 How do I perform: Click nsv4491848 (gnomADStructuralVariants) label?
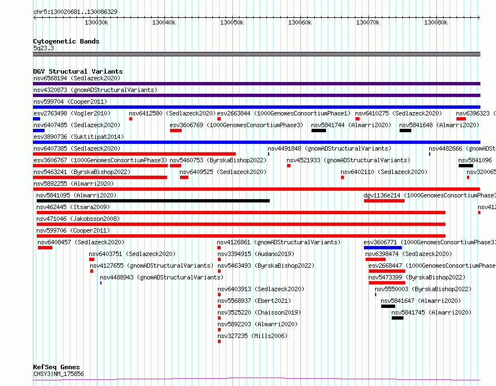(x=329, y=148)
